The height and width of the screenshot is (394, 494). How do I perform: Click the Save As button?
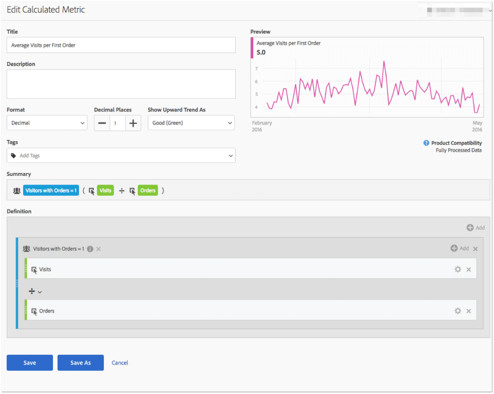pos(80,362)
